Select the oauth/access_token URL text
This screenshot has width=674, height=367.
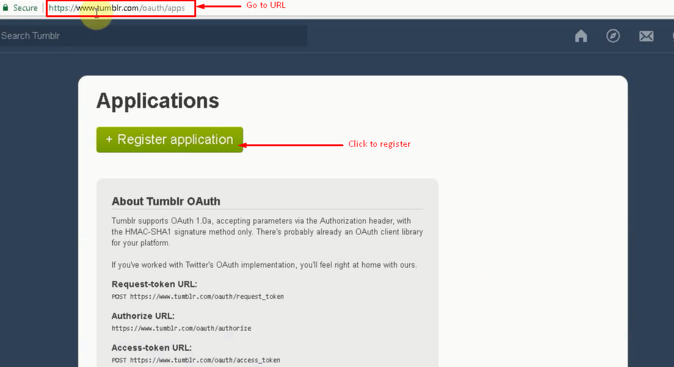click(205, 360)
